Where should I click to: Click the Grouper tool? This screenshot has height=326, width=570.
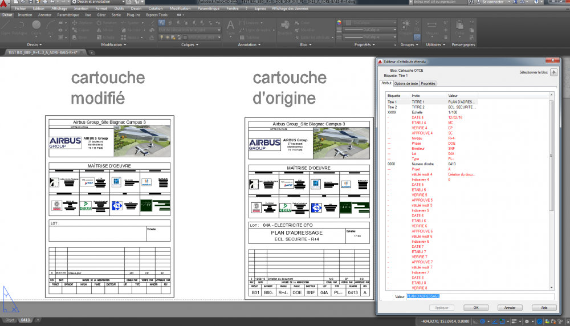405,27
